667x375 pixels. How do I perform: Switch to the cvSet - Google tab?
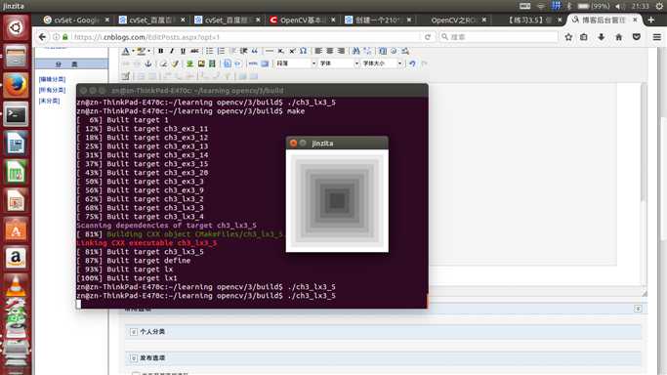[x=76, y=20]
